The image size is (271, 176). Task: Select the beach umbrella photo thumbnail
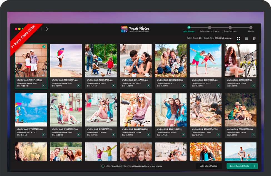click(66, 61)
